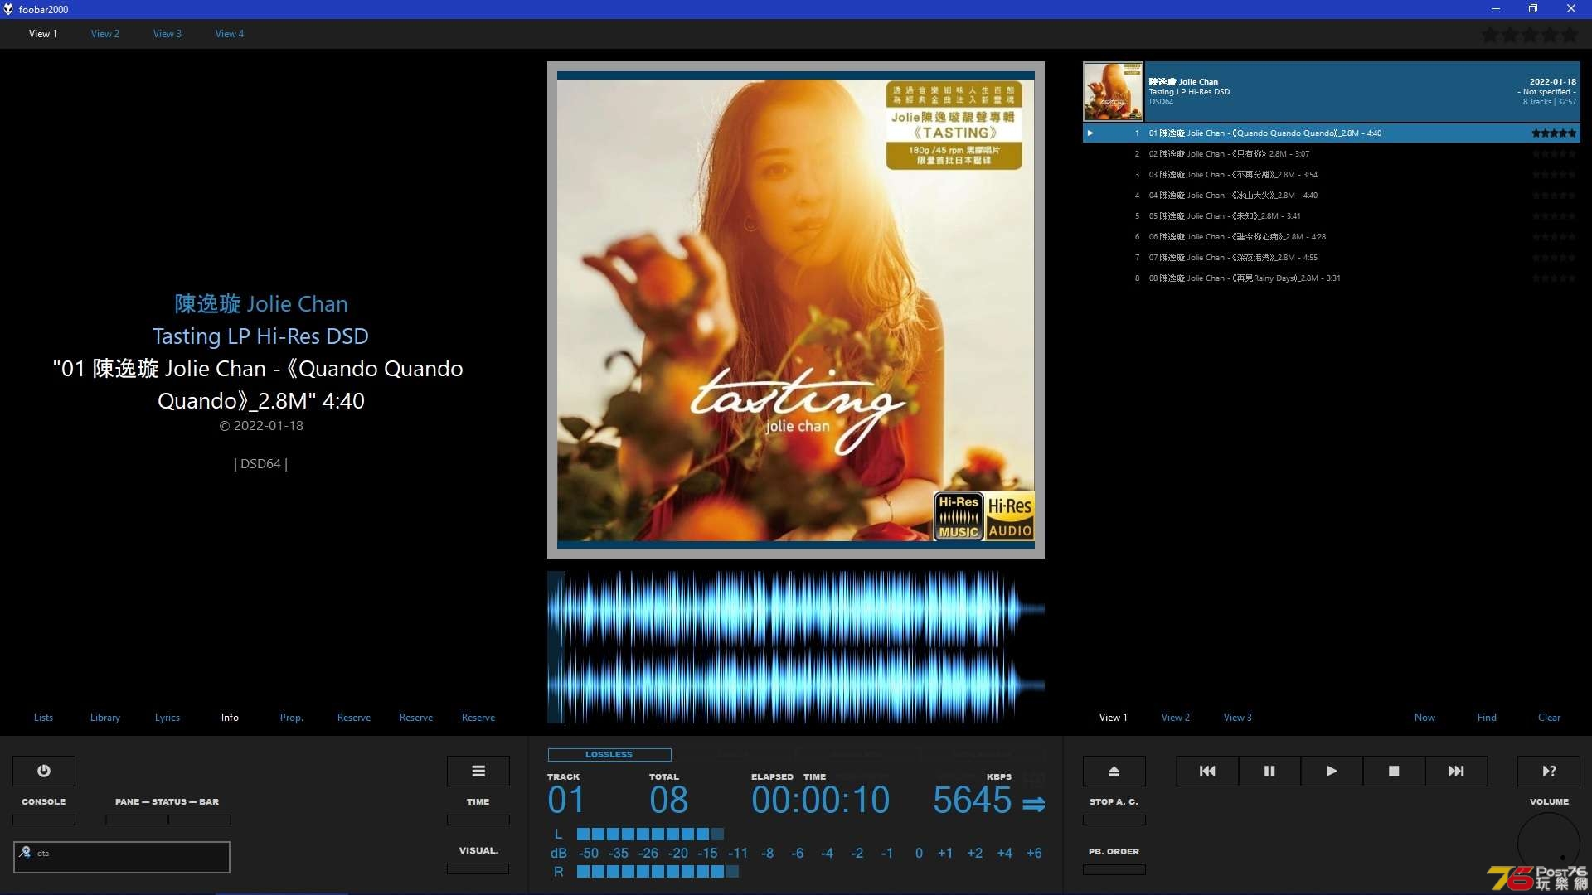Click the left channel VU meter bar

tap(650, 834)
